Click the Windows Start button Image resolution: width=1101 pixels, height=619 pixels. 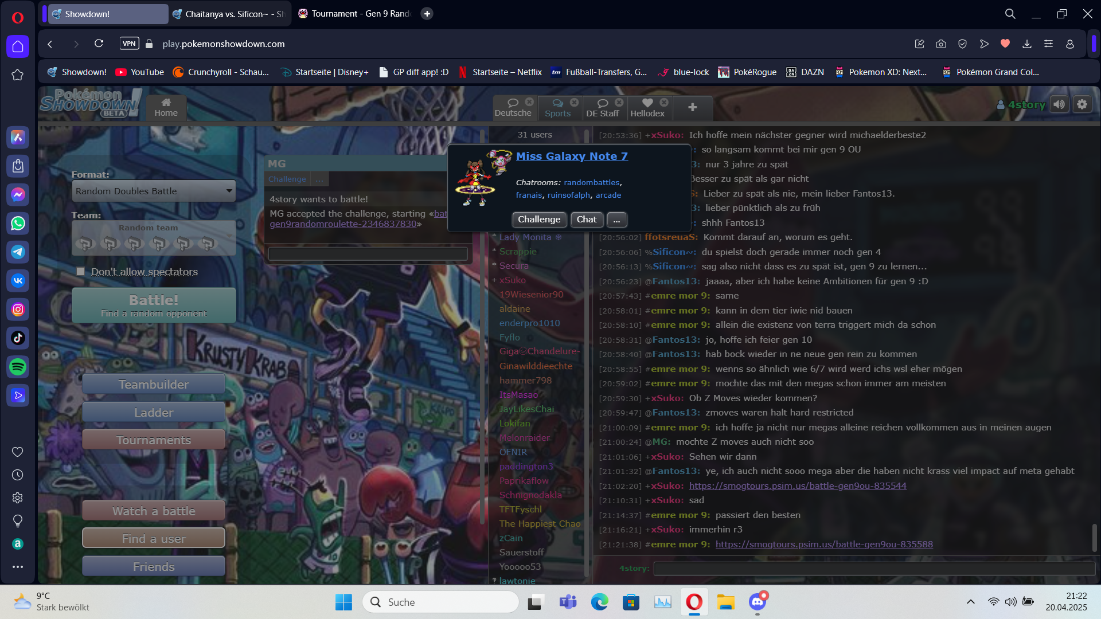point(343,602)
